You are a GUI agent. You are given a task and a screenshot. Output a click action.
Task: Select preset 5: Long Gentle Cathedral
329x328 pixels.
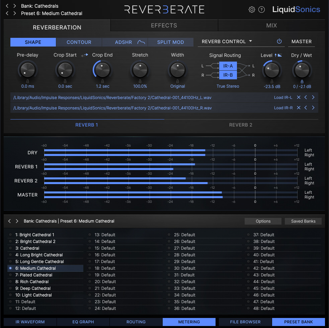pos(45,261)
